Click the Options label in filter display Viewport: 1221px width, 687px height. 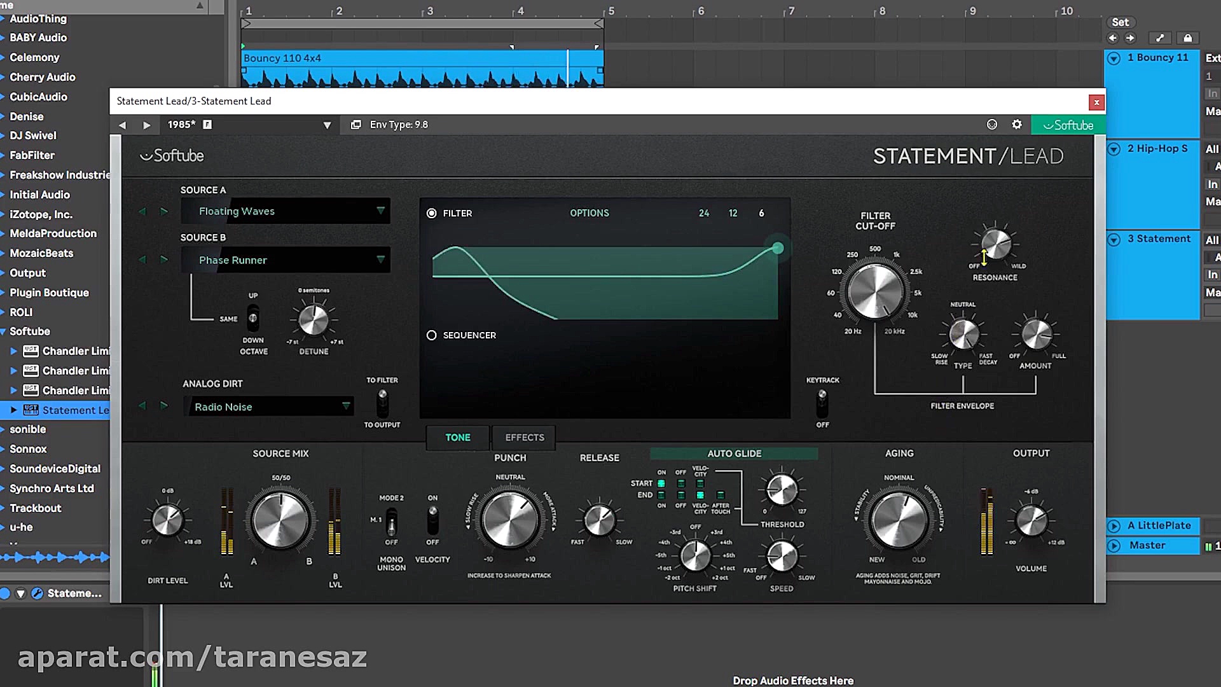click(x=589, y=213)
